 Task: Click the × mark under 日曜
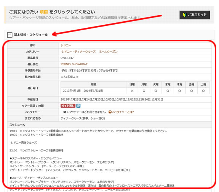(x=132, y=91)
